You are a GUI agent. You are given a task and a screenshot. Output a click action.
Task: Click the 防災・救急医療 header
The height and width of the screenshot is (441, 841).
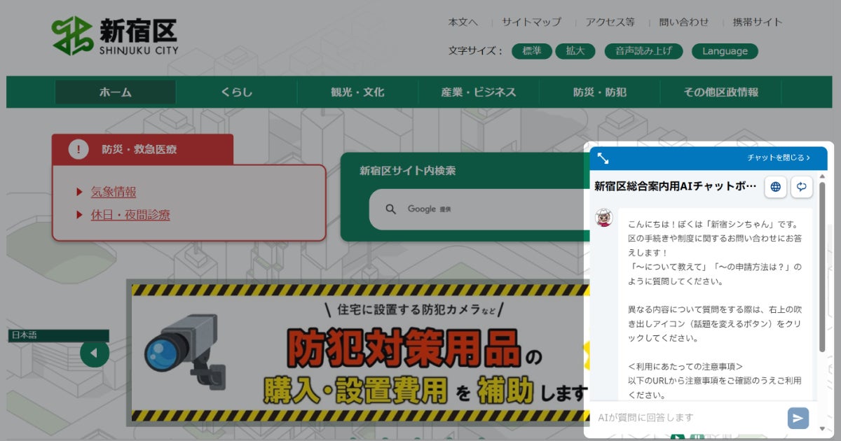pyautogui.click(x=142, y=149)
